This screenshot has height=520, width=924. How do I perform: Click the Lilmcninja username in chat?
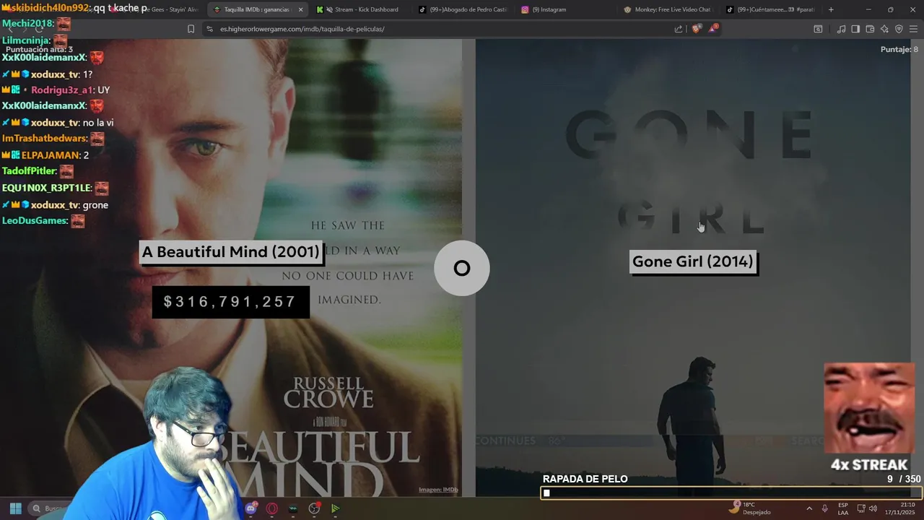[x=26, y=40]
